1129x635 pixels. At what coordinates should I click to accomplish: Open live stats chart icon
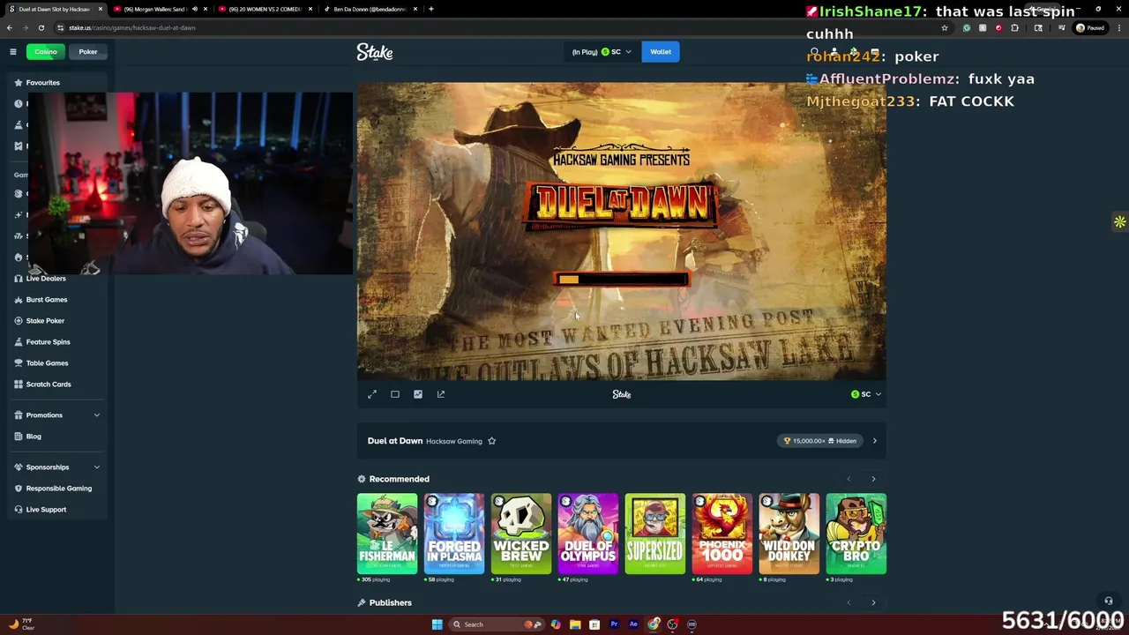418,394
